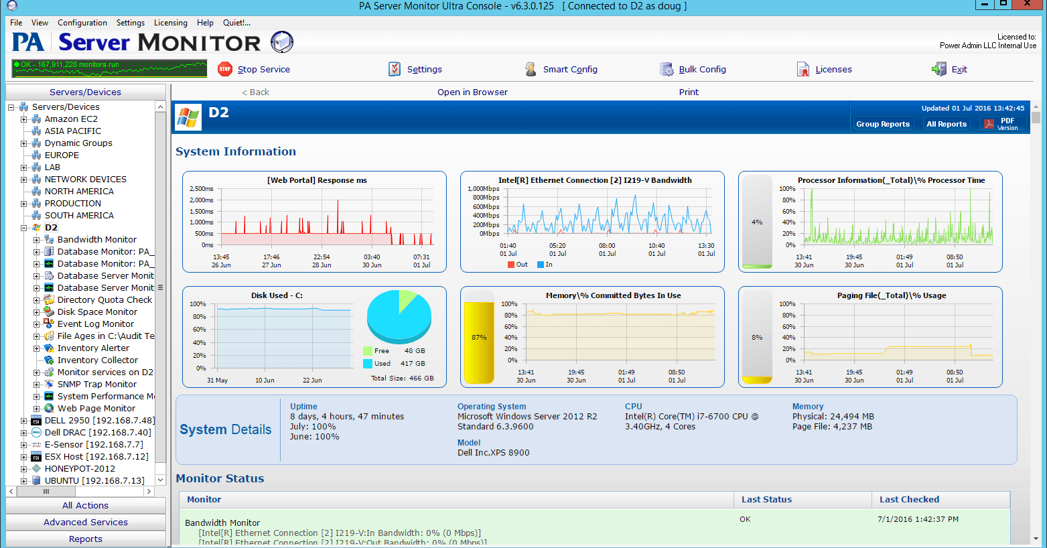
Task: Click the 8% paging file gauge bar
Action: point(757,337)
